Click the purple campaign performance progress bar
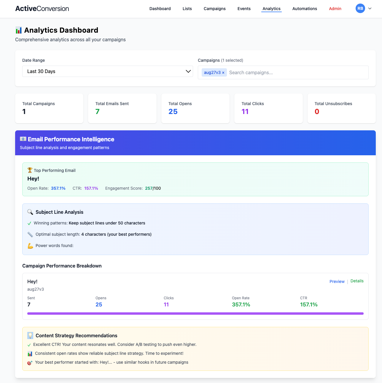The image size is (382, 383). (195, 313)
